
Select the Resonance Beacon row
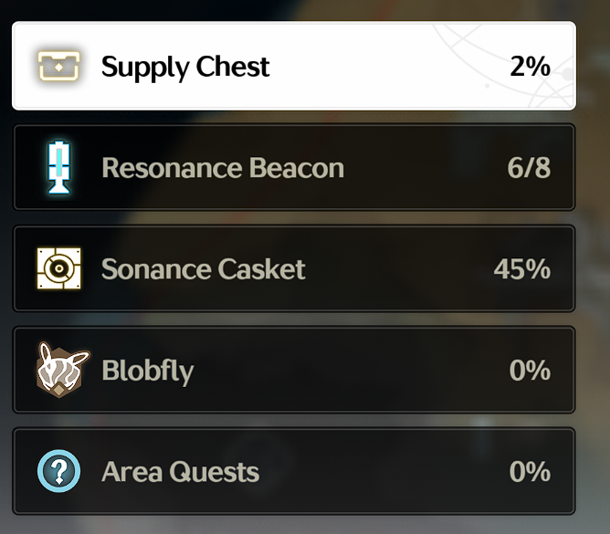tap(294, 167)
